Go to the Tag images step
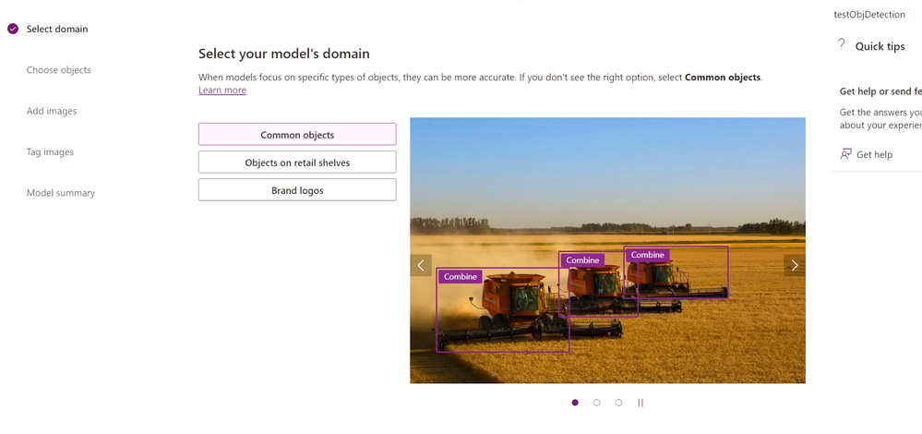 tap(50, 151)
